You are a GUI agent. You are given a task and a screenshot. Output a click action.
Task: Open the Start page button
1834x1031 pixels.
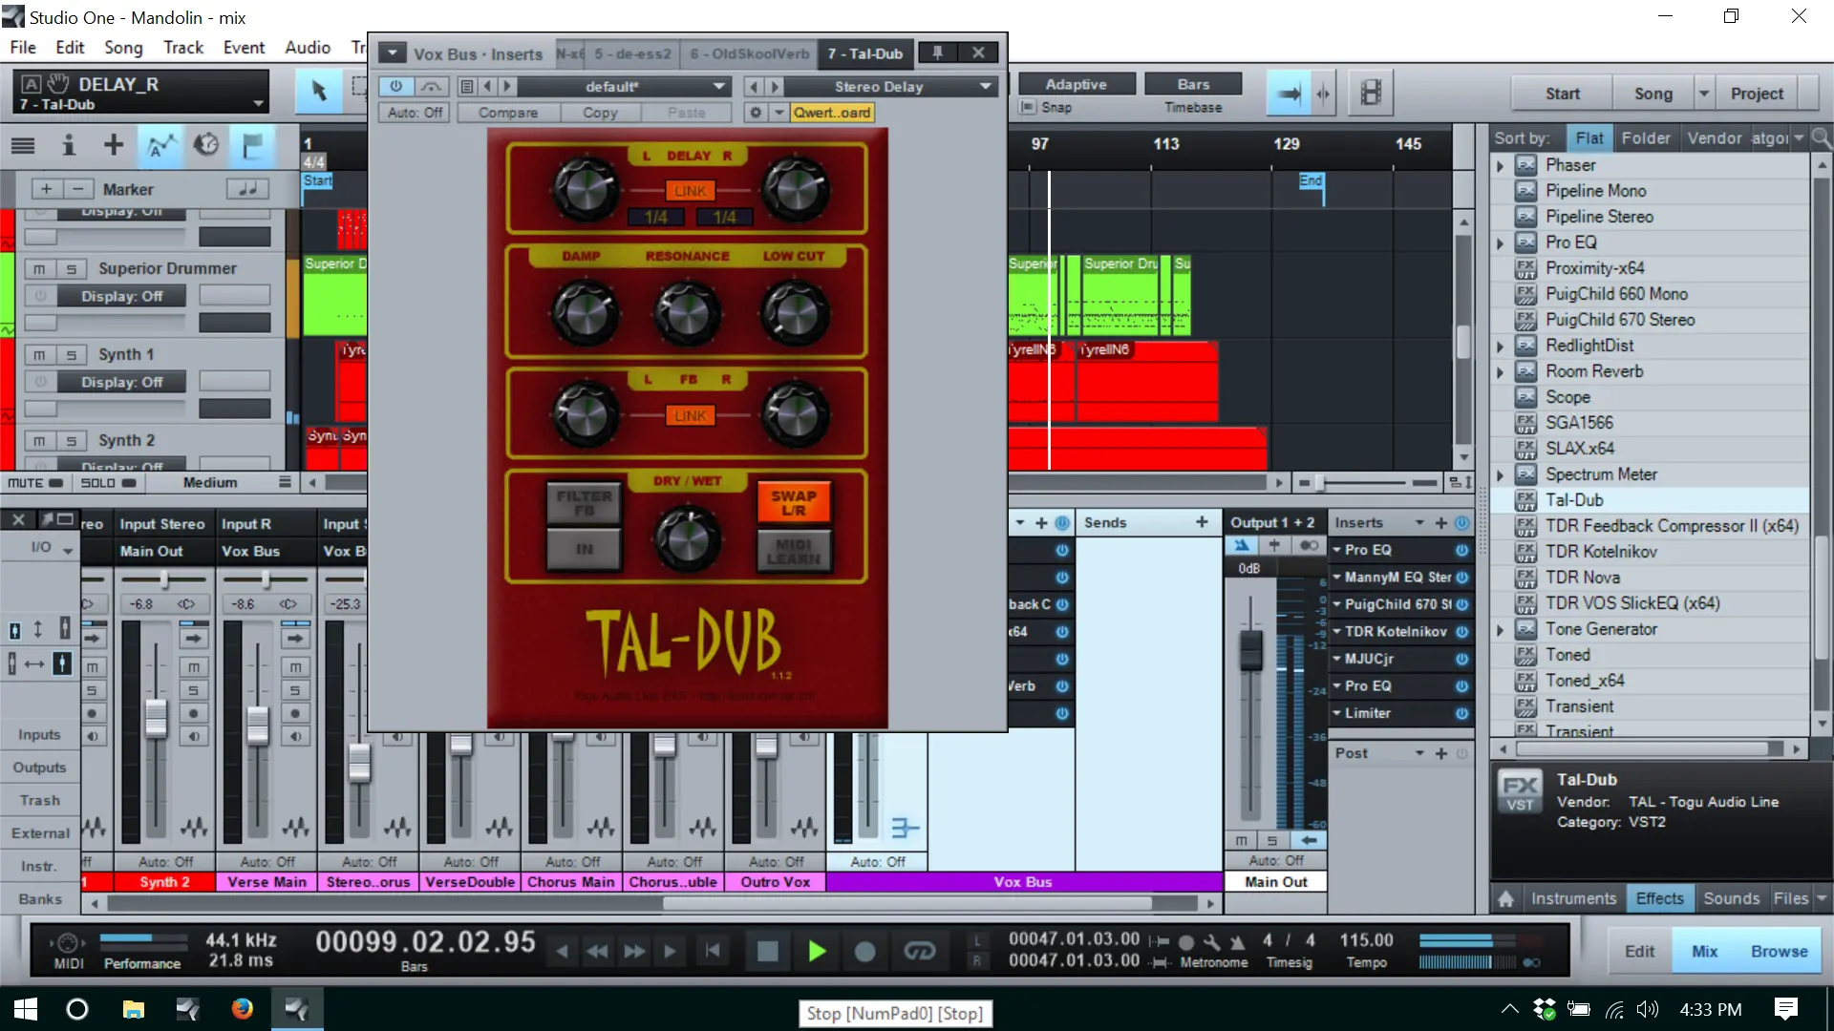[x=1563, y=93]
